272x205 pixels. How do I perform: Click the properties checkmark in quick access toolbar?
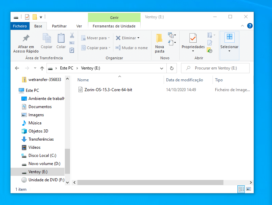tap(27, 17)
